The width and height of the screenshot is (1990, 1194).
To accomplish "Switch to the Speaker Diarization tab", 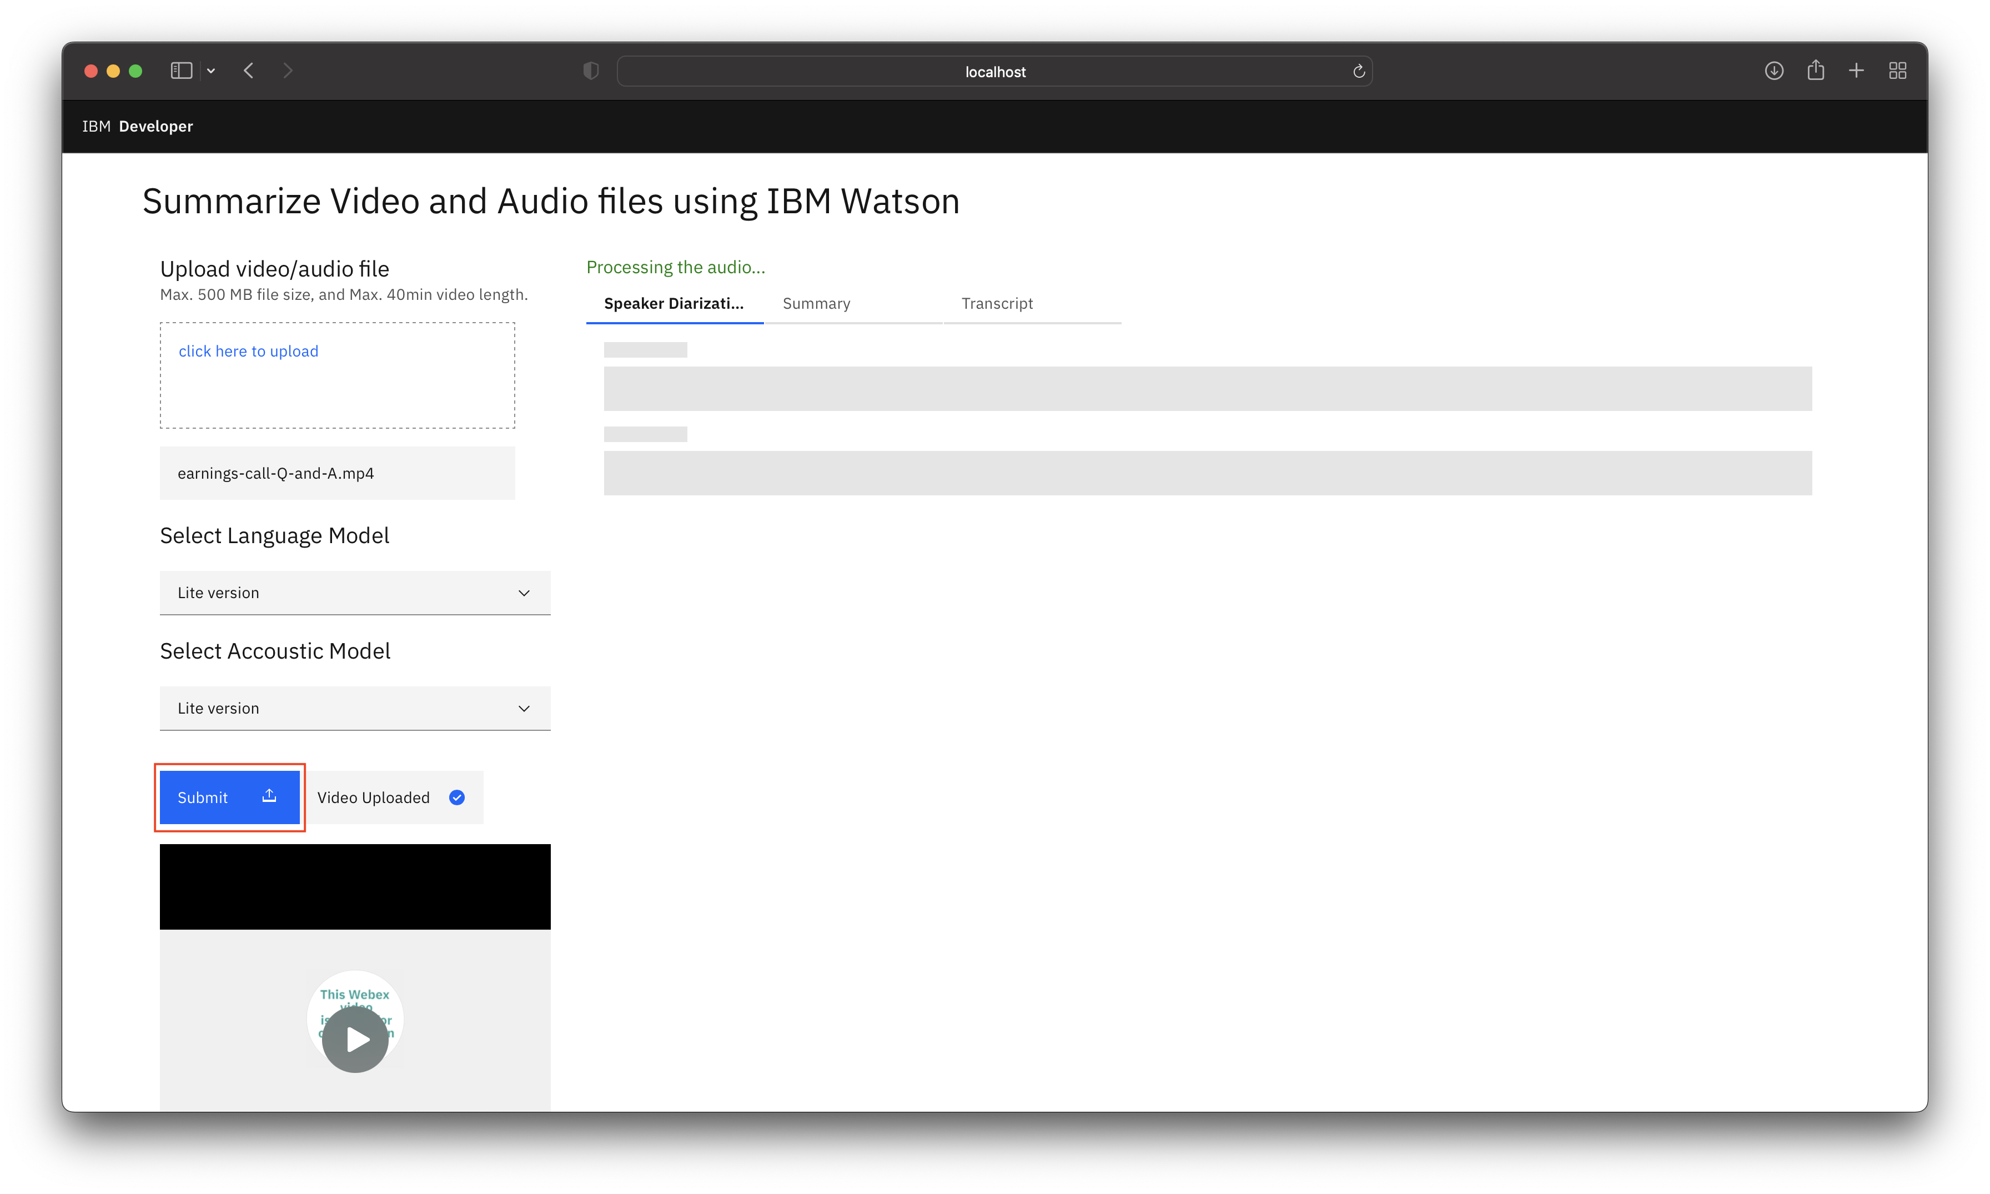I will click(674, 303).
